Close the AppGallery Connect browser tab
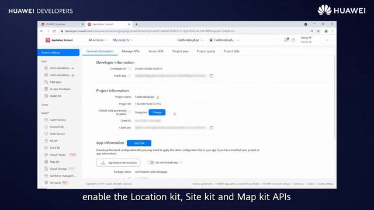374x210 pixels. [x=129, y=24]
